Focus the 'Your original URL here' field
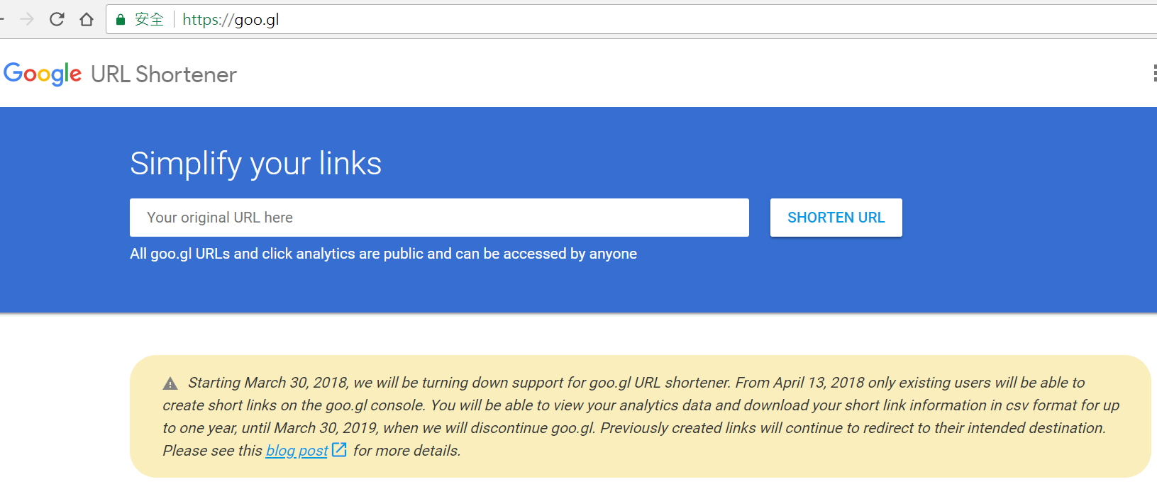This screenshot has height=489, width=1157. pos(439,218)
